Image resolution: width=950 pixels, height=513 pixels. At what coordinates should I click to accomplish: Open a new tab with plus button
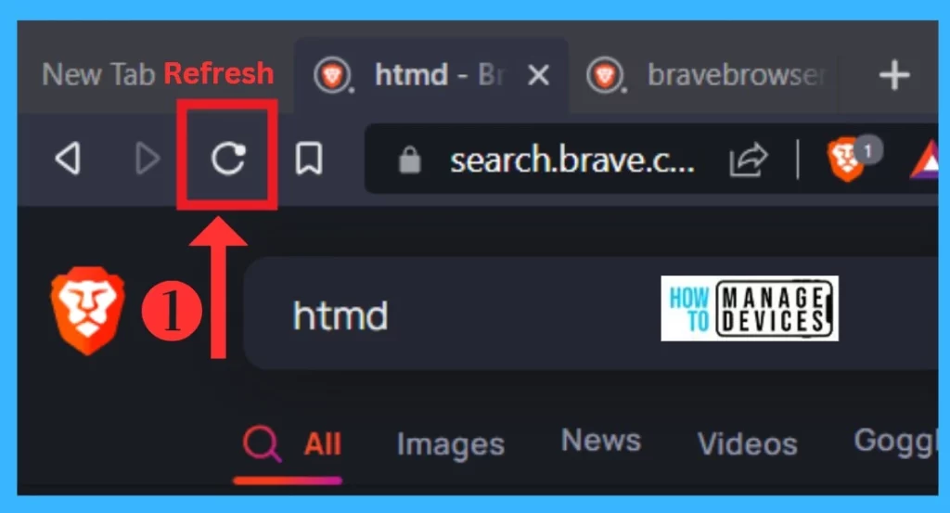pyautogui.click(x=894, y=76)
